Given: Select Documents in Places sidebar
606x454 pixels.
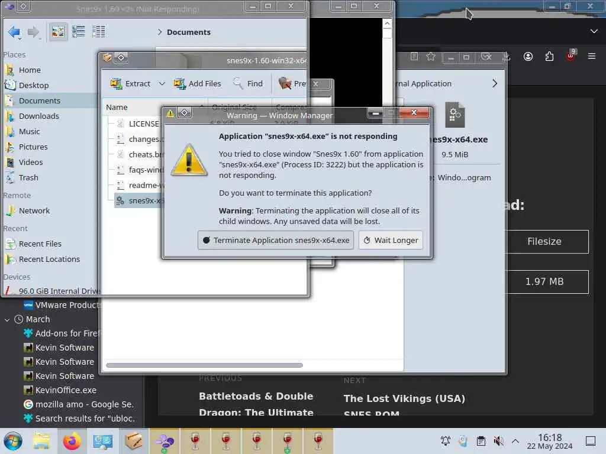Looking at the screenshot, I should click(40, 100).
